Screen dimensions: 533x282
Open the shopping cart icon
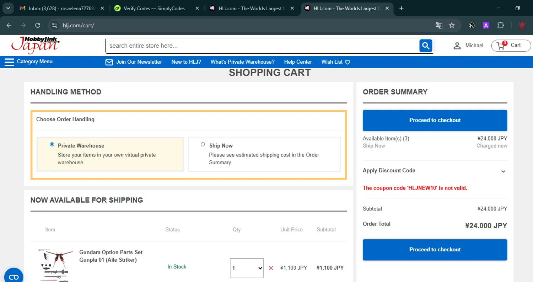[x=501, y=46]
